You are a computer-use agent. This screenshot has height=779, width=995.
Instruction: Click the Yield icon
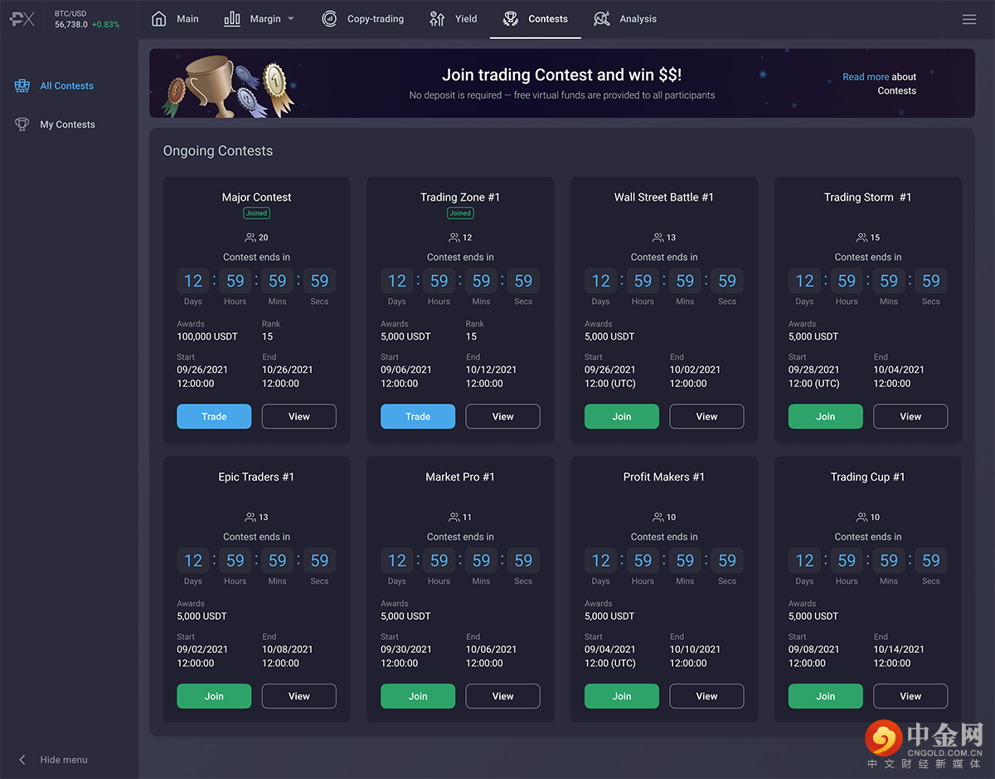point(438,19)
